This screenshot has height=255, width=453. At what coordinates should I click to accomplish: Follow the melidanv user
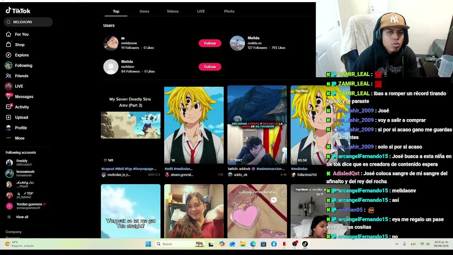point(210,67)
